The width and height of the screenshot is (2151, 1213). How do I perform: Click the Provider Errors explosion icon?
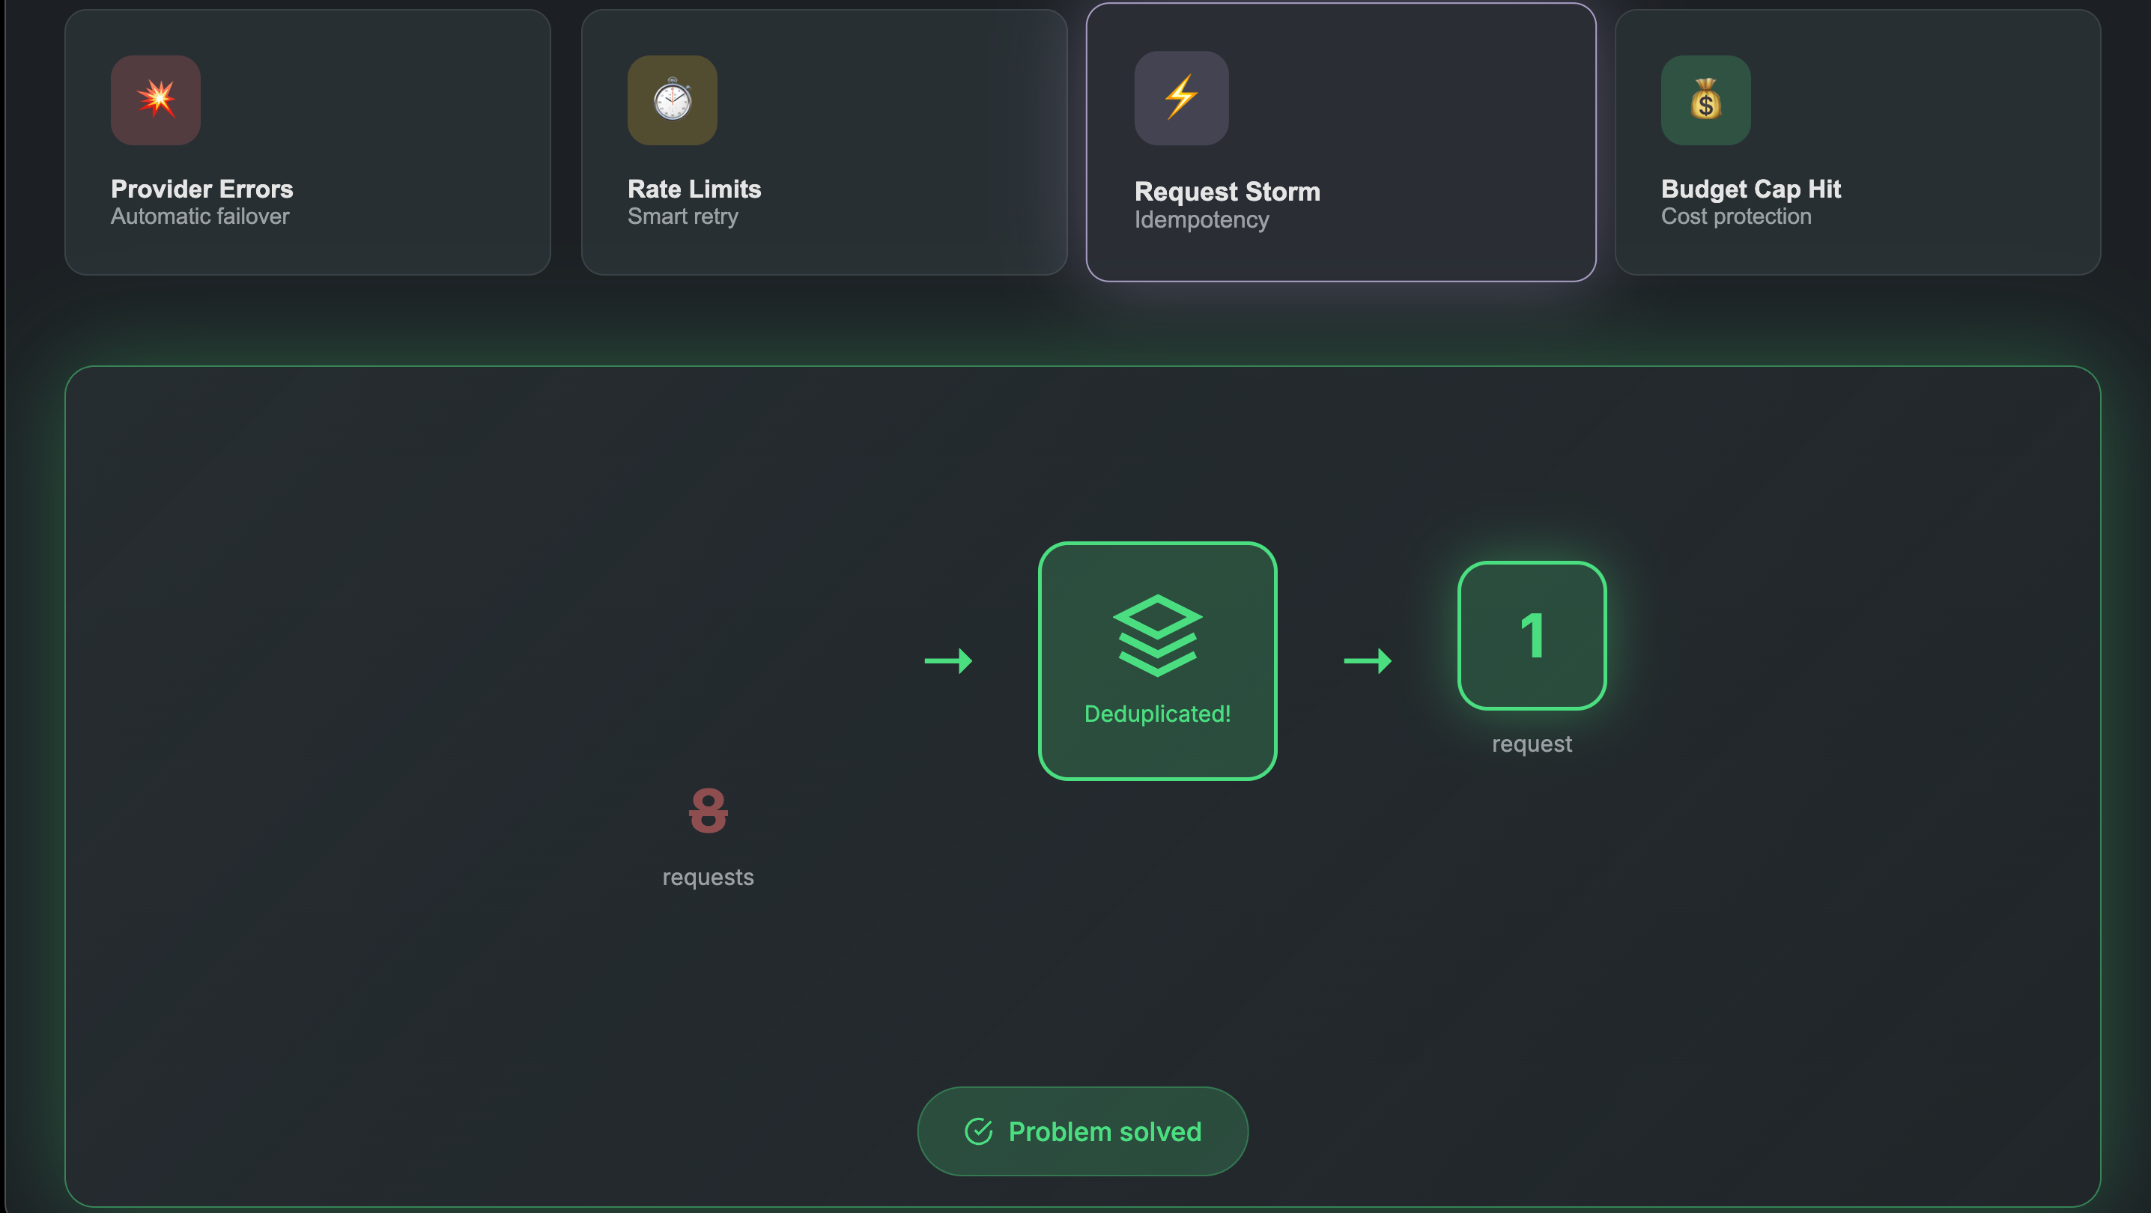tap(155, 100)
